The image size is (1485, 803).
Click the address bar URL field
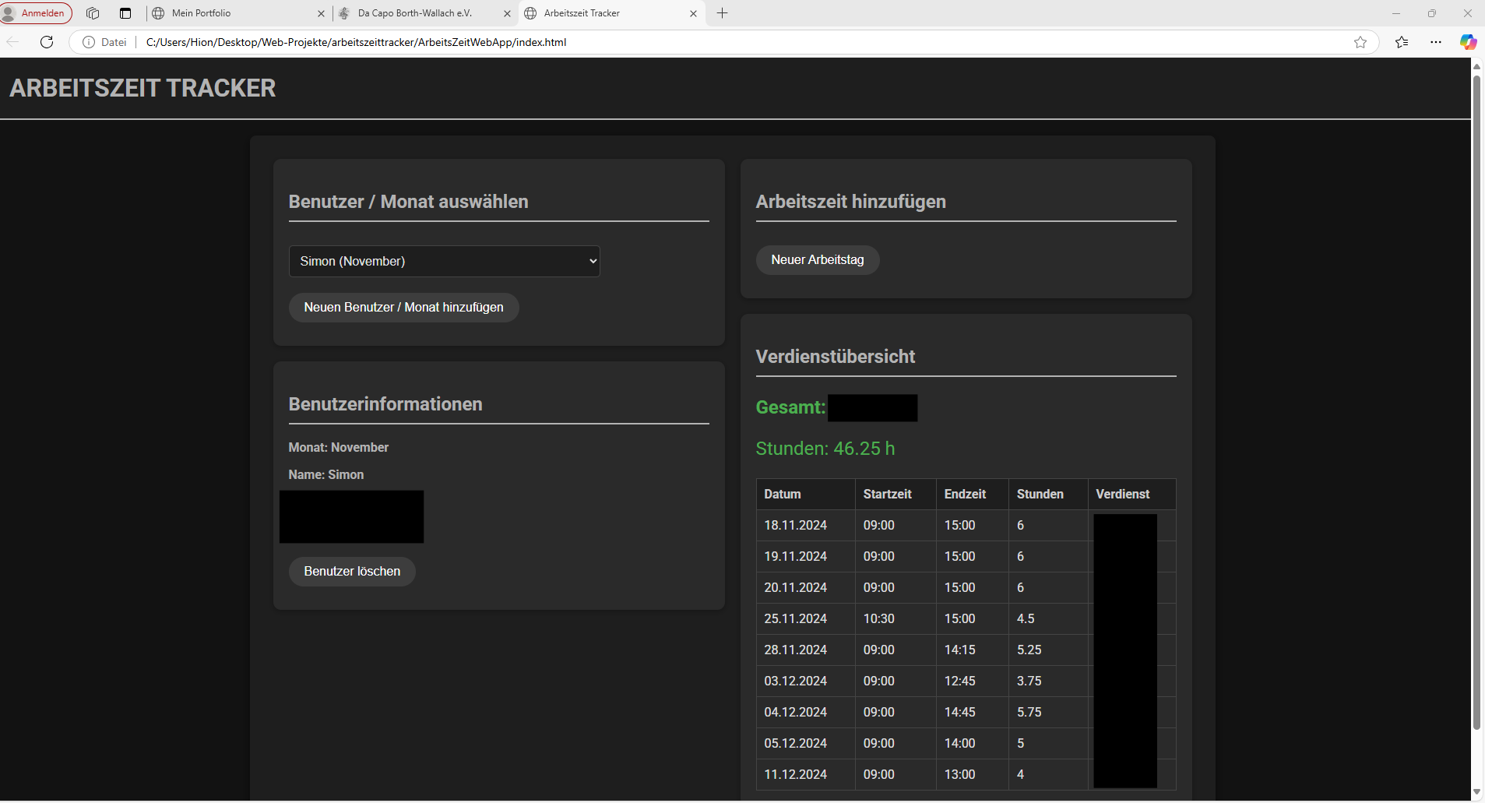[701, 42]
